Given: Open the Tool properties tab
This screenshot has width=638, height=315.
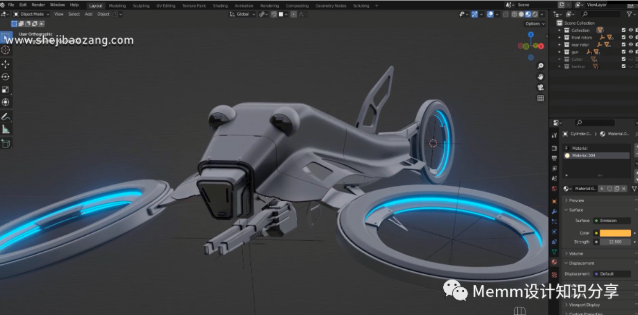Looking at the screenshot, I should (x=554, y=135).
